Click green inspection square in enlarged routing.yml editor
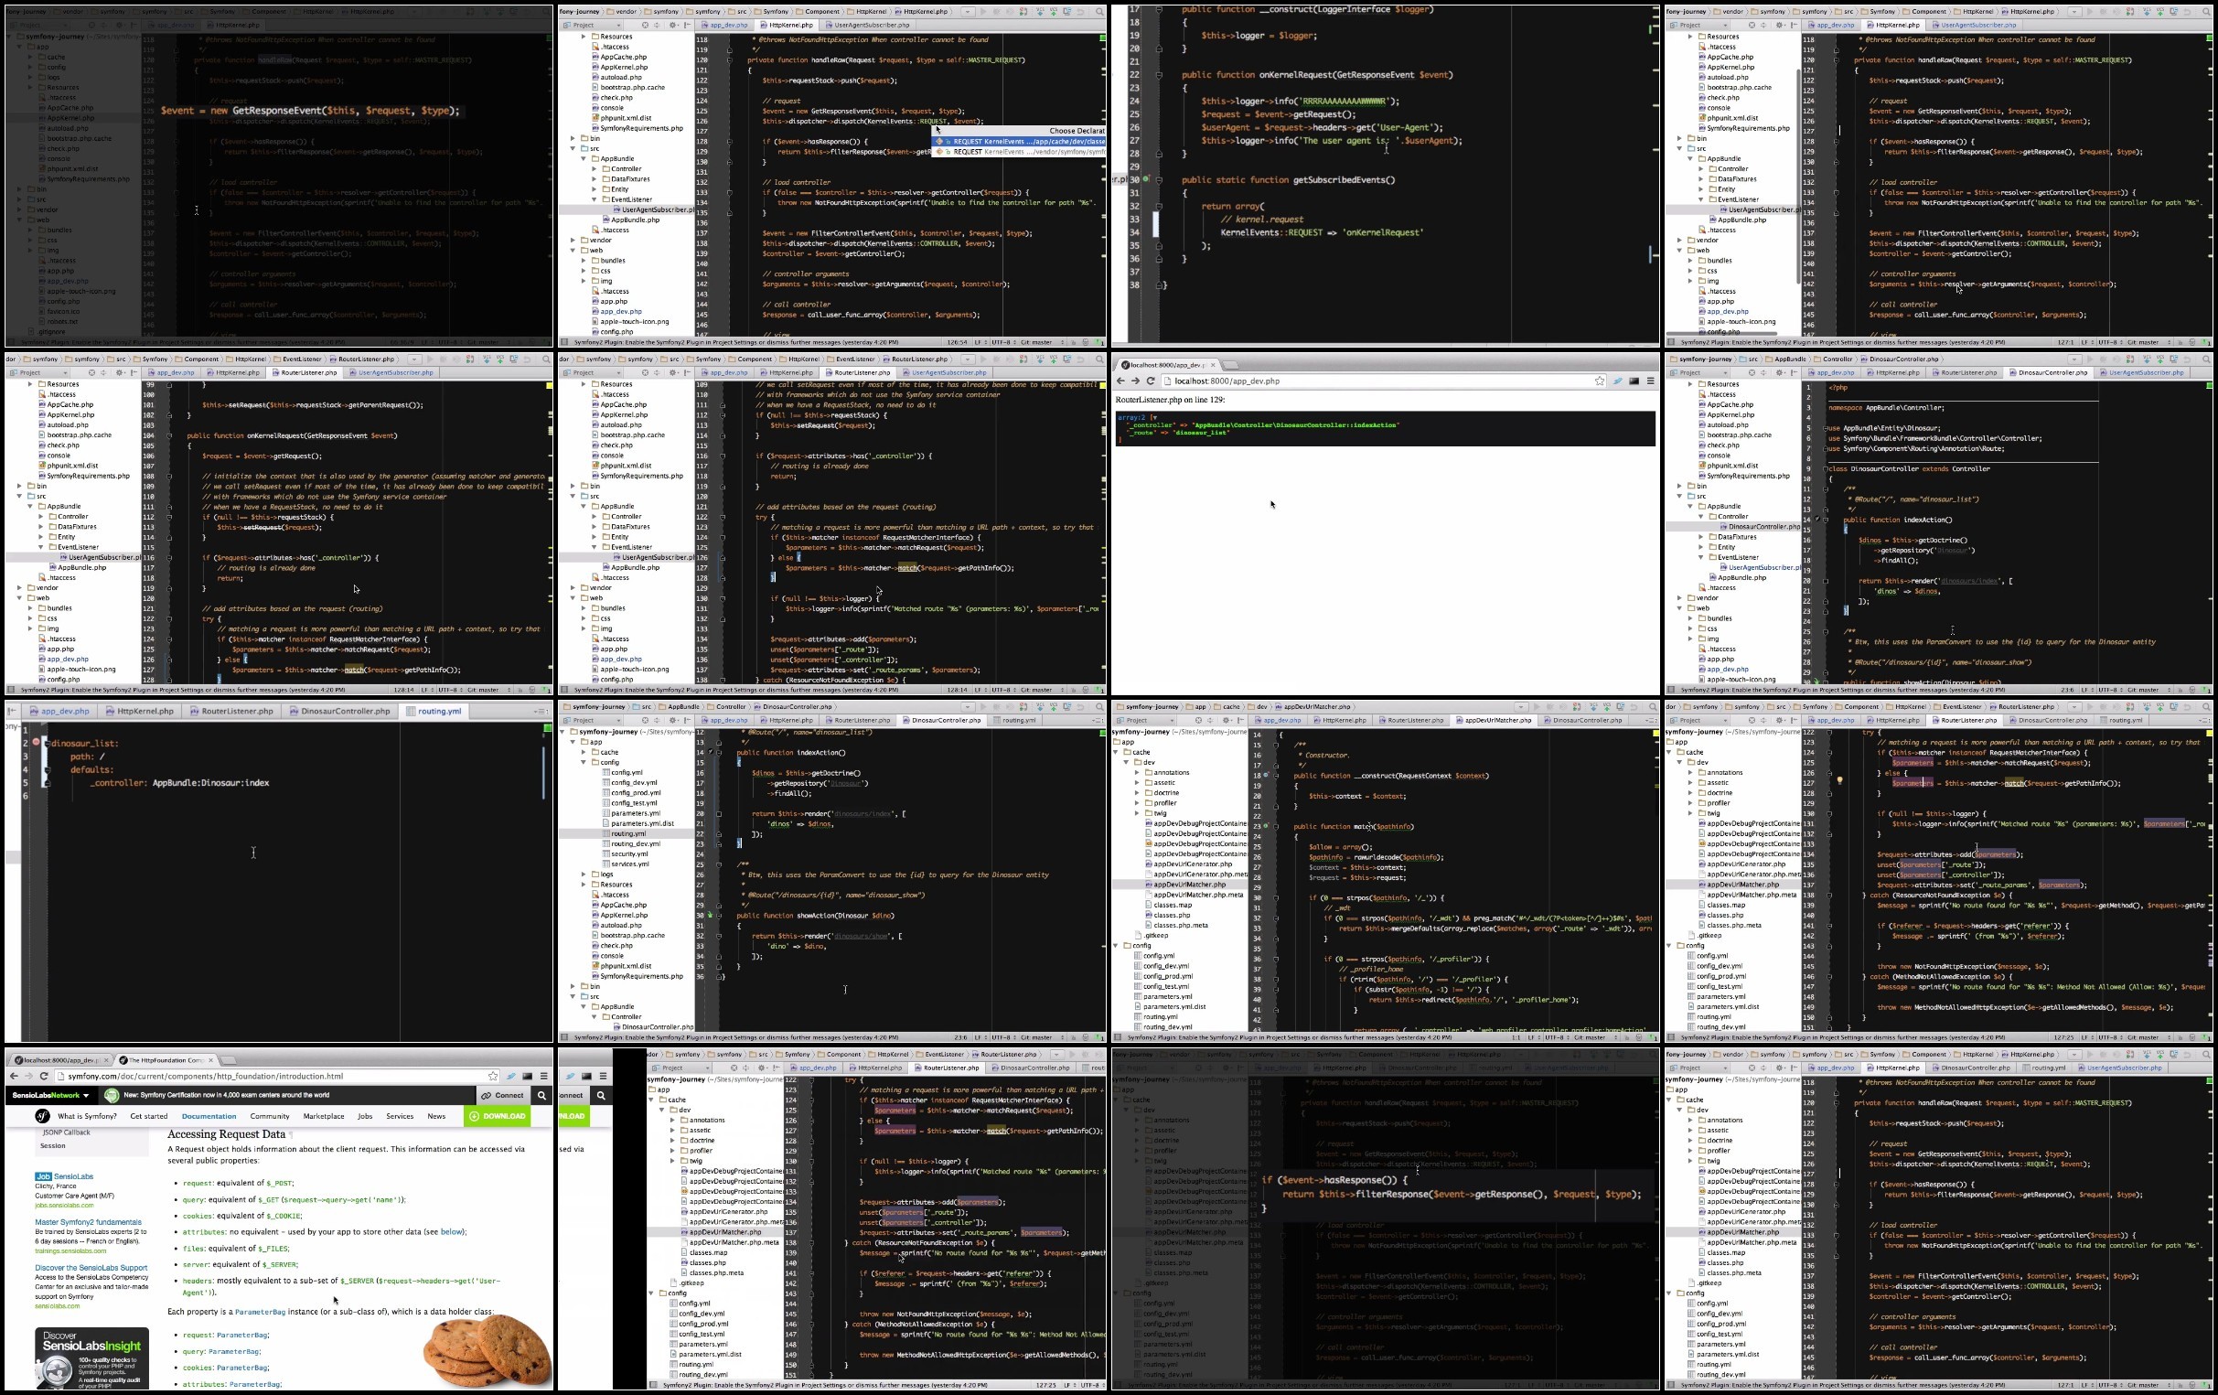Viewport: 2218px width, 1395px height. tap(548, 729)
